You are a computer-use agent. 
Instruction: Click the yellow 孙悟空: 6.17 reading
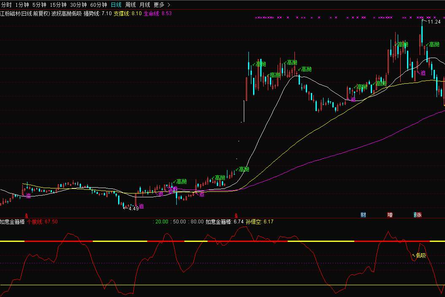(260, 222)
